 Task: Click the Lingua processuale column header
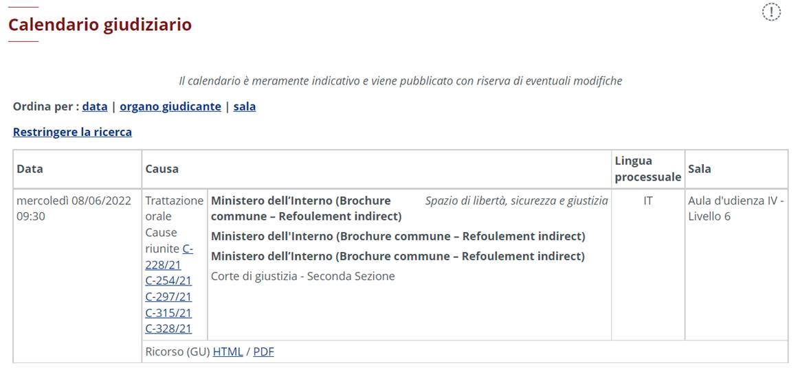tap(647, 169)
